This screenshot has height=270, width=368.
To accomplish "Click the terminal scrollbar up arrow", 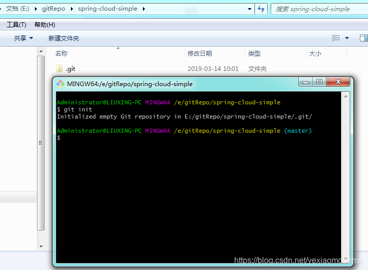I will point(346,96).
